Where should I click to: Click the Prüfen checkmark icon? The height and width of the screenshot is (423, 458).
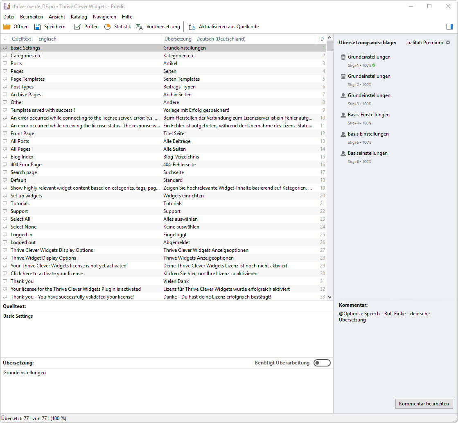[77, 27]
